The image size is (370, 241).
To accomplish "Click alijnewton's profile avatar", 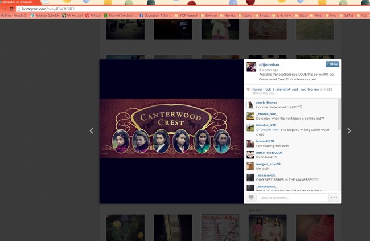I will (x=250, y=67).
